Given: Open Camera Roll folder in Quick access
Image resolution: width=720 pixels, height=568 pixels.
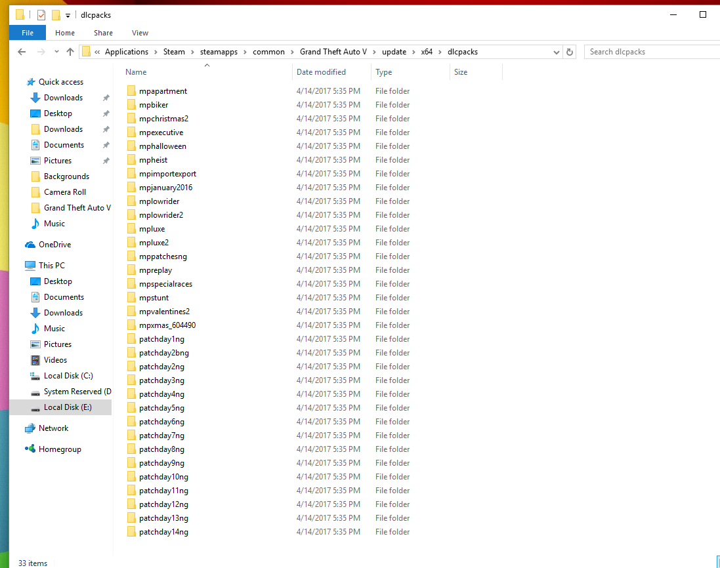Looking at the screenshot, I should coord(65,192).
